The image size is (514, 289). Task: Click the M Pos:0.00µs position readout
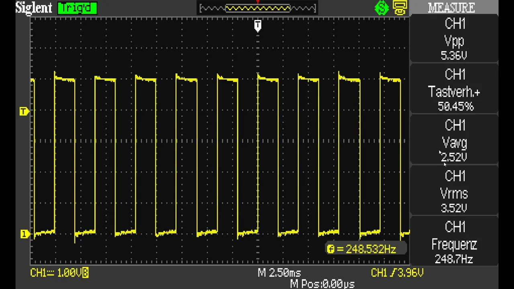click(x=322, y=284)
